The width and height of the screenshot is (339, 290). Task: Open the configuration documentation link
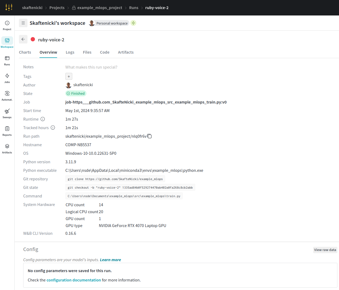[x=74, y=280]
